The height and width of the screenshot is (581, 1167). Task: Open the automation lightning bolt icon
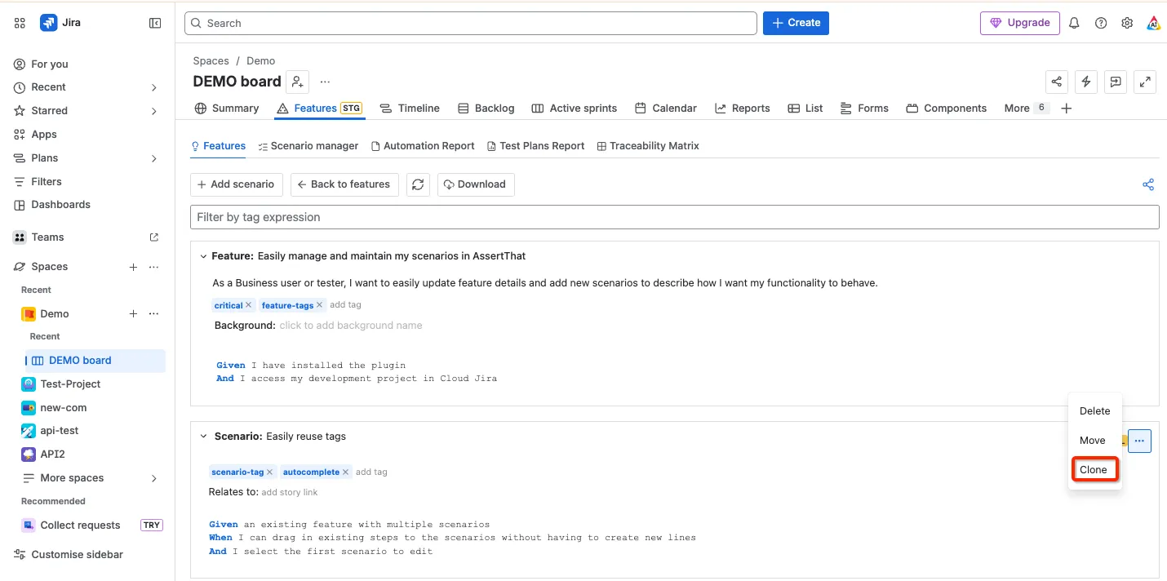click(1085, 82)
